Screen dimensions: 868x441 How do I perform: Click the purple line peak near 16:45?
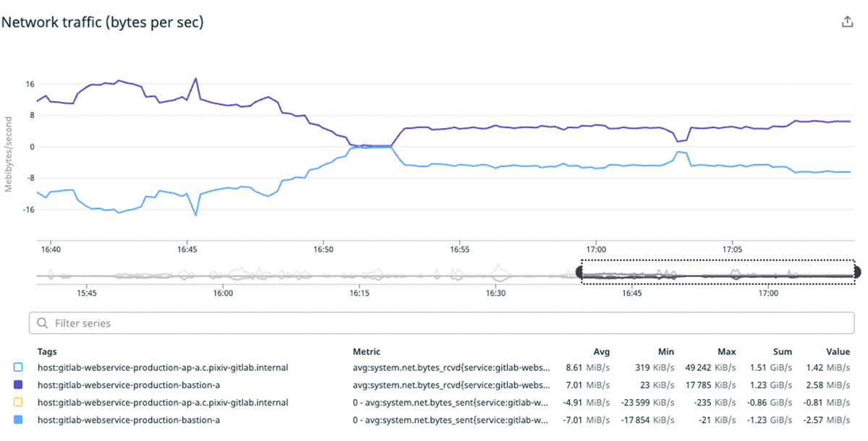coord(195,78)
